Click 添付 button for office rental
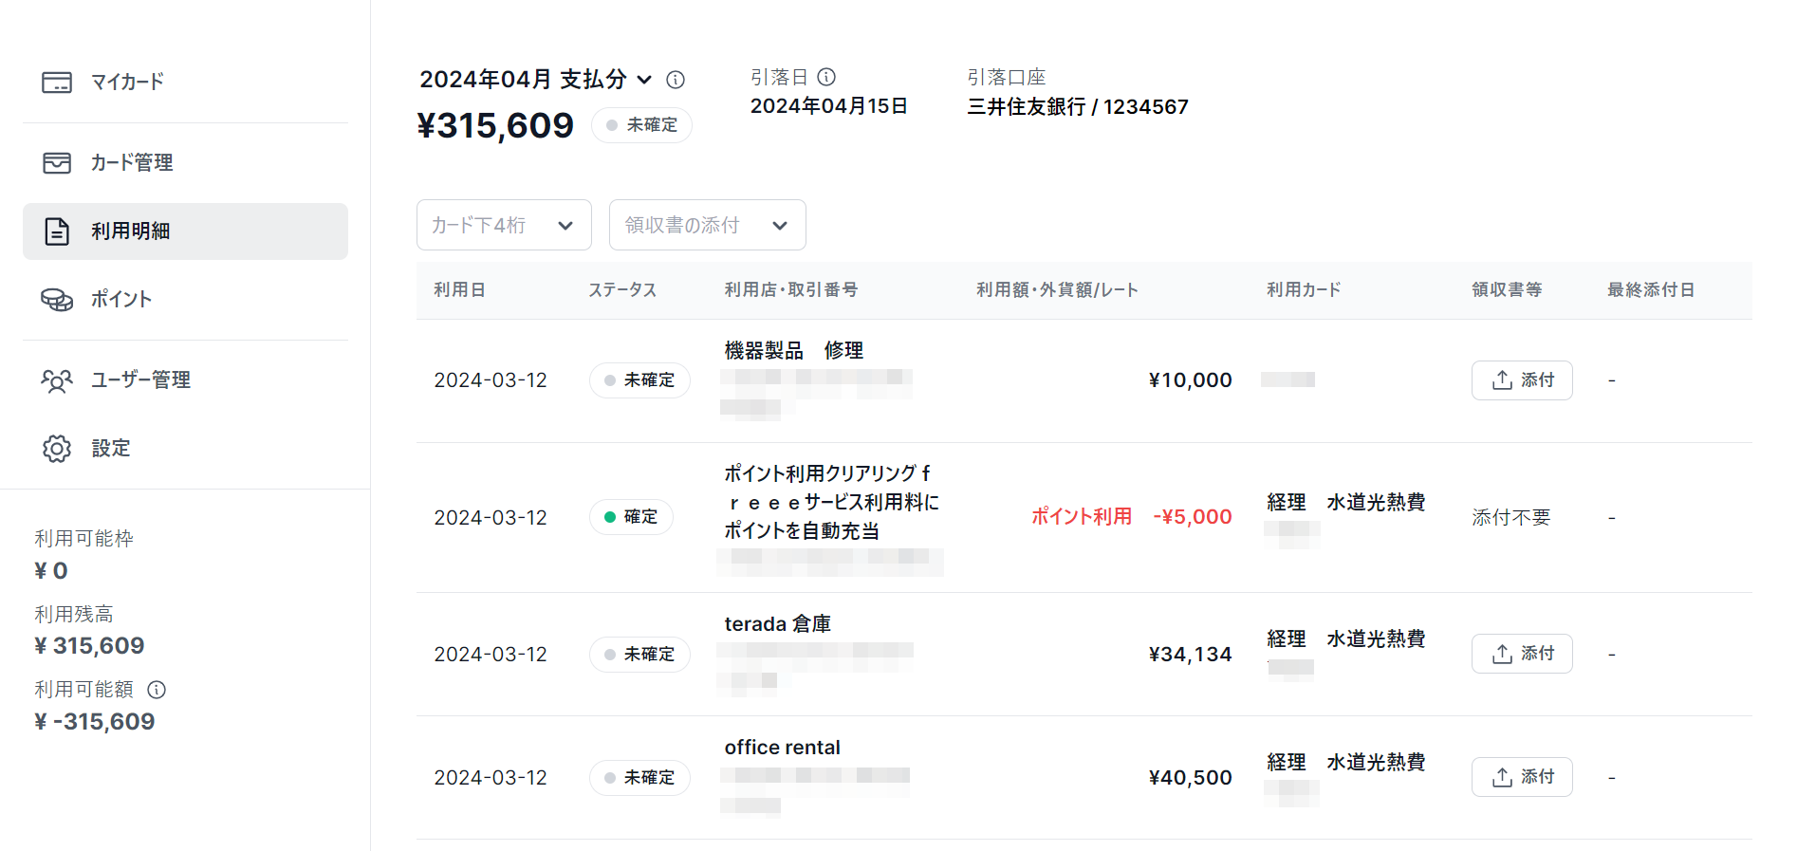Image resolution: width=1797 pixels, height=851 pixels. tap(1522, 777)
